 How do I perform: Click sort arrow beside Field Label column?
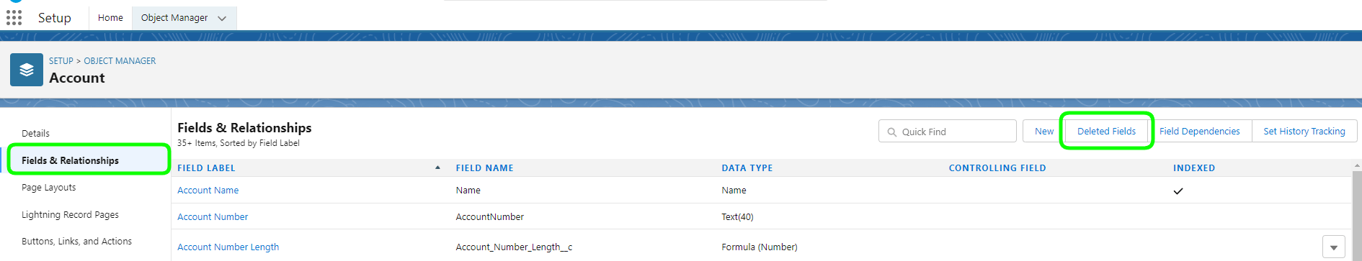(437, 168)
